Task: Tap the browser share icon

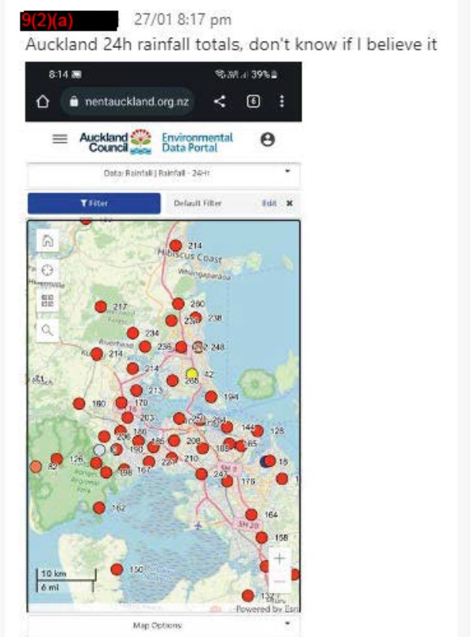Action: click(220, 101)
